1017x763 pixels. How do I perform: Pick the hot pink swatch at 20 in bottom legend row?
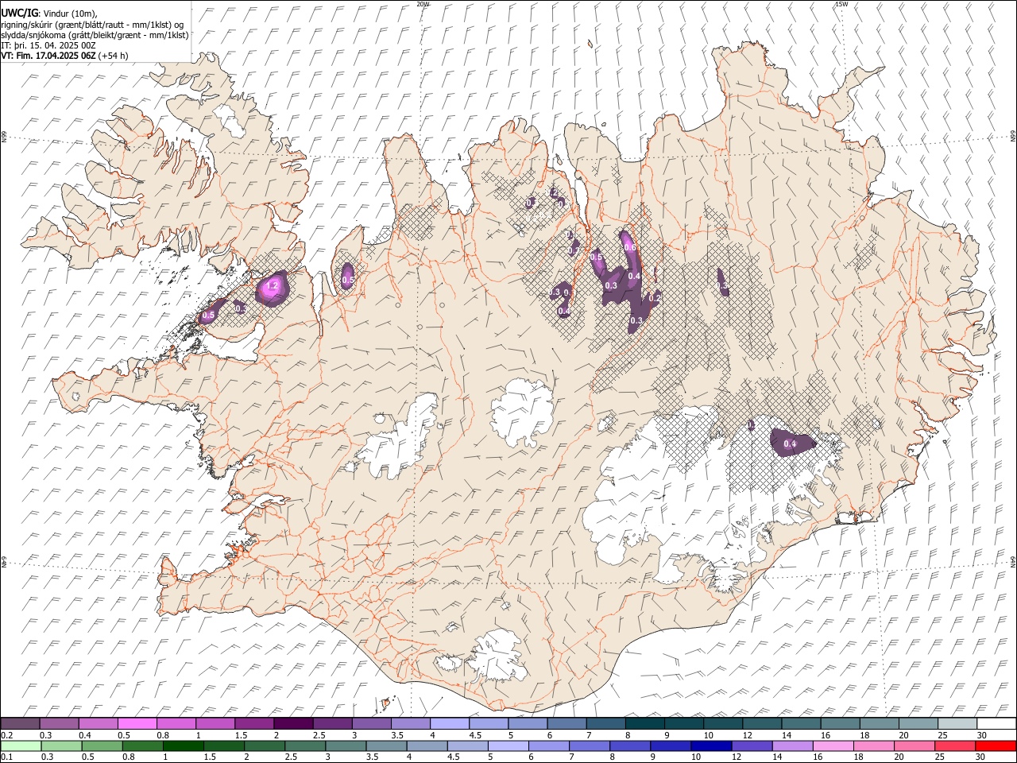[915, 746]
